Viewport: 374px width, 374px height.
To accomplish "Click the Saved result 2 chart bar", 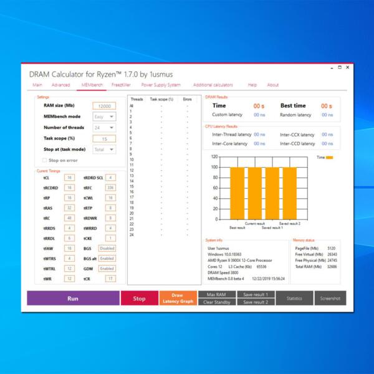I will click(290, 193).
